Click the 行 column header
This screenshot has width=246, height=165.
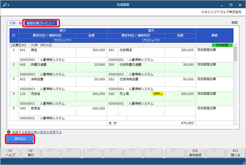pyautogui.click(x=14, y=35)
